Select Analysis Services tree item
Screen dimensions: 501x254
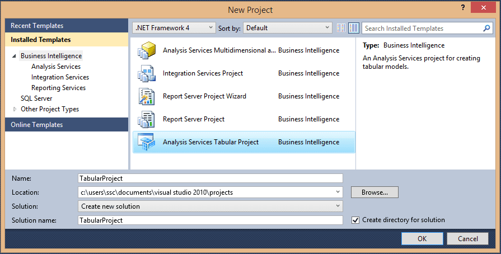[x=56, y=67]
